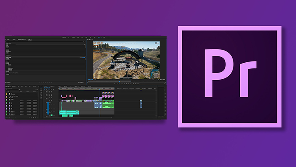Click the wrench settings icon in Program Monitor
Viewport: 296px width, 167px height.
point(159,80)
